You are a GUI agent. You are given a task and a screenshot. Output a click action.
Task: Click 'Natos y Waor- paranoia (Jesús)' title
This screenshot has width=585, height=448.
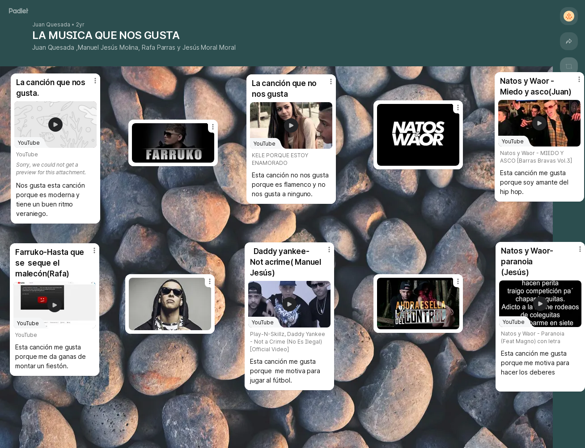pos(527,262)
